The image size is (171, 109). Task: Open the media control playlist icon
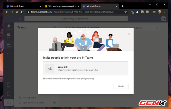click(154, 12)
